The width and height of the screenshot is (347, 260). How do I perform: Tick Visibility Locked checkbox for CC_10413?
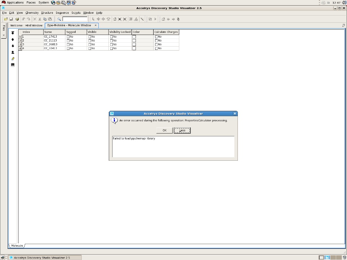111,48
